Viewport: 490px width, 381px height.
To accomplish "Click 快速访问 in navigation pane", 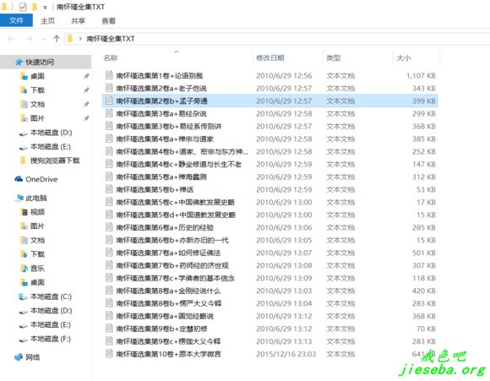I will (x=40, y=63).
